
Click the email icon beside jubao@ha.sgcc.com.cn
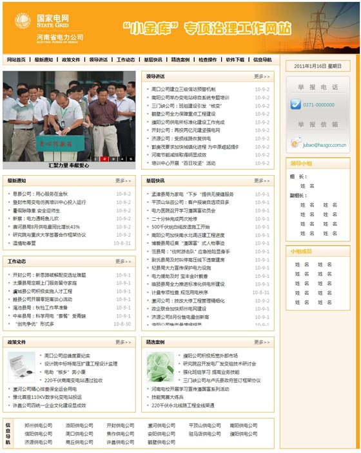point(295,142)
